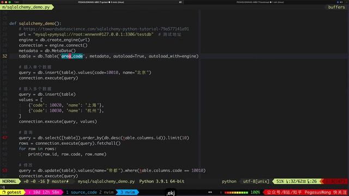The height and width of the screenshot is (196, 349).
Task: Click the mysql+pymysql connection URL string
Action: (x=93, y=34)
